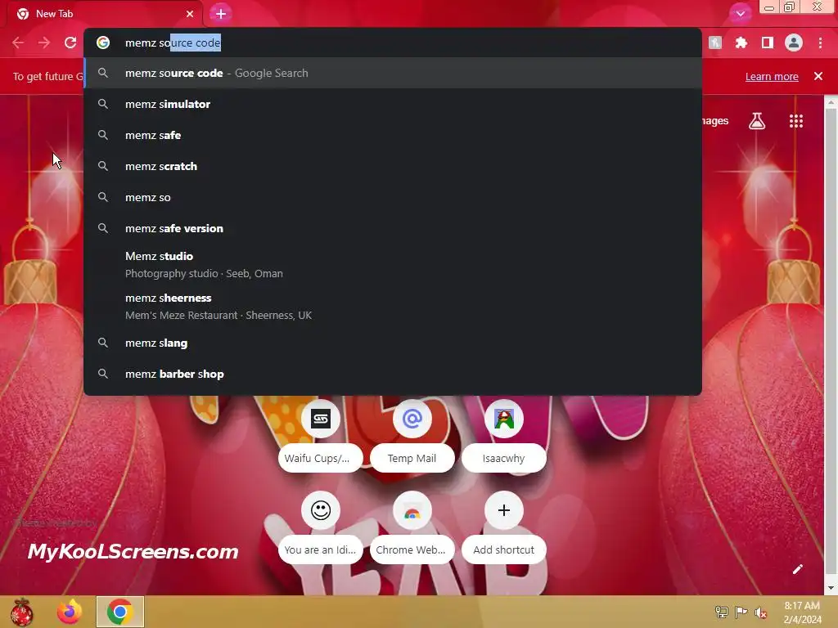This screenshot has width=838, height=628.
Task: Open the profile avatar menu
Action: 793,43
